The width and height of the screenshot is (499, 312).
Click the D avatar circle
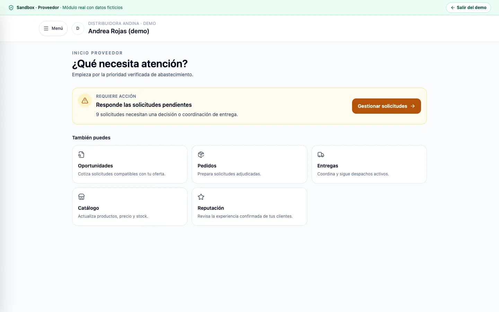[78, 28]
